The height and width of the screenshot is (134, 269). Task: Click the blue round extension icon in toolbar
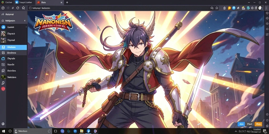click(234, 8)
